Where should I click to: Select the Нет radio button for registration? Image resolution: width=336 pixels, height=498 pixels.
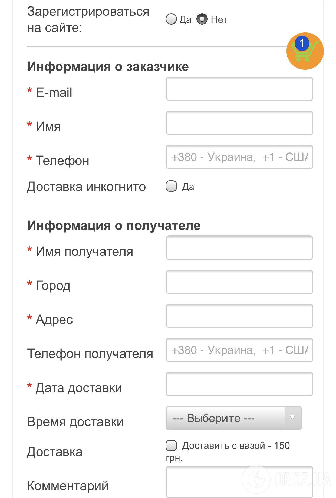(202, 19)
